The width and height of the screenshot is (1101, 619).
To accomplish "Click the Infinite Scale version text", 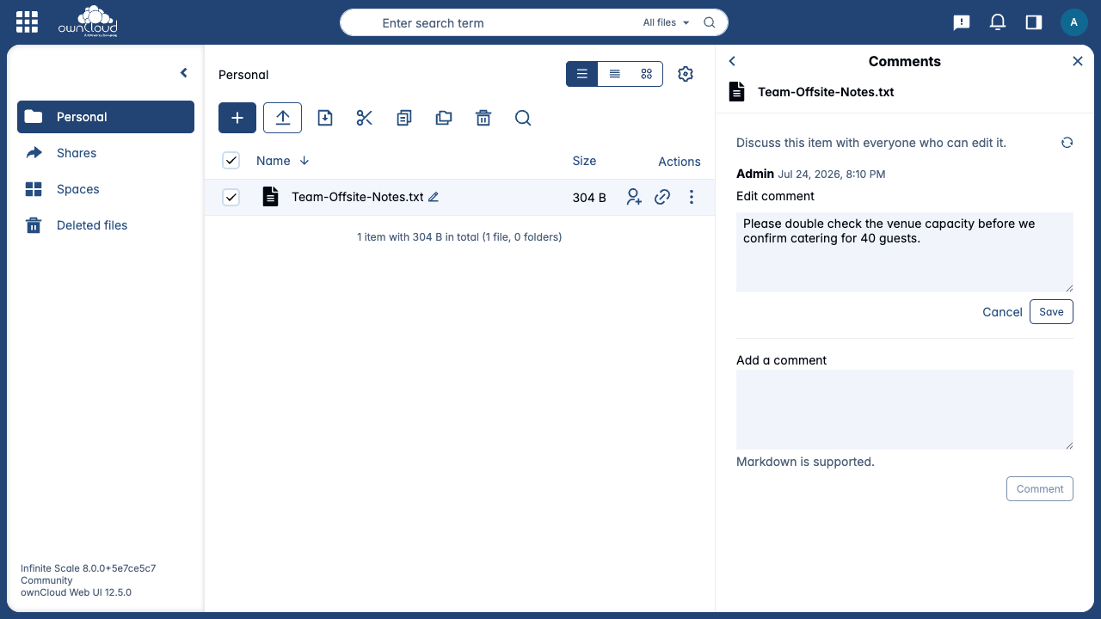I will tap(89, 568).
